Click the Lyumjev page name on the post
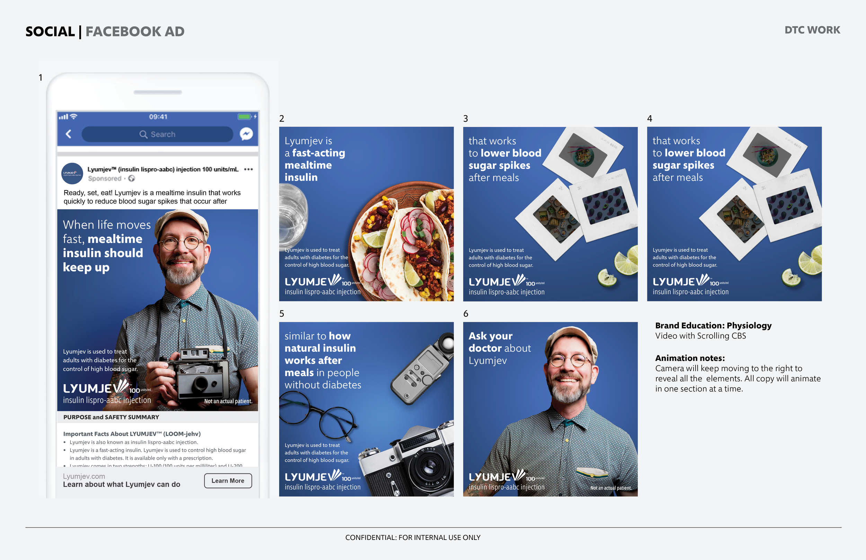The height and width of the screenshot is (560, 866). (163, 169)
